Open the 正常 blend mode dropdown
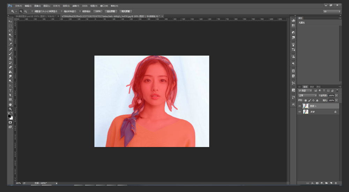 307,95
